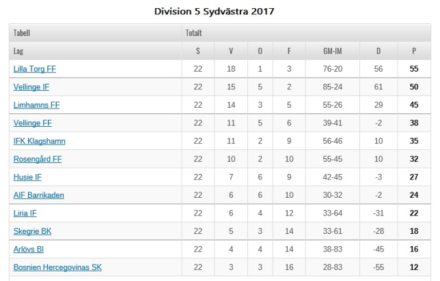Click the P points column header
The width and height of the screenshot is (440, 281).
click(x=414, y=51)
